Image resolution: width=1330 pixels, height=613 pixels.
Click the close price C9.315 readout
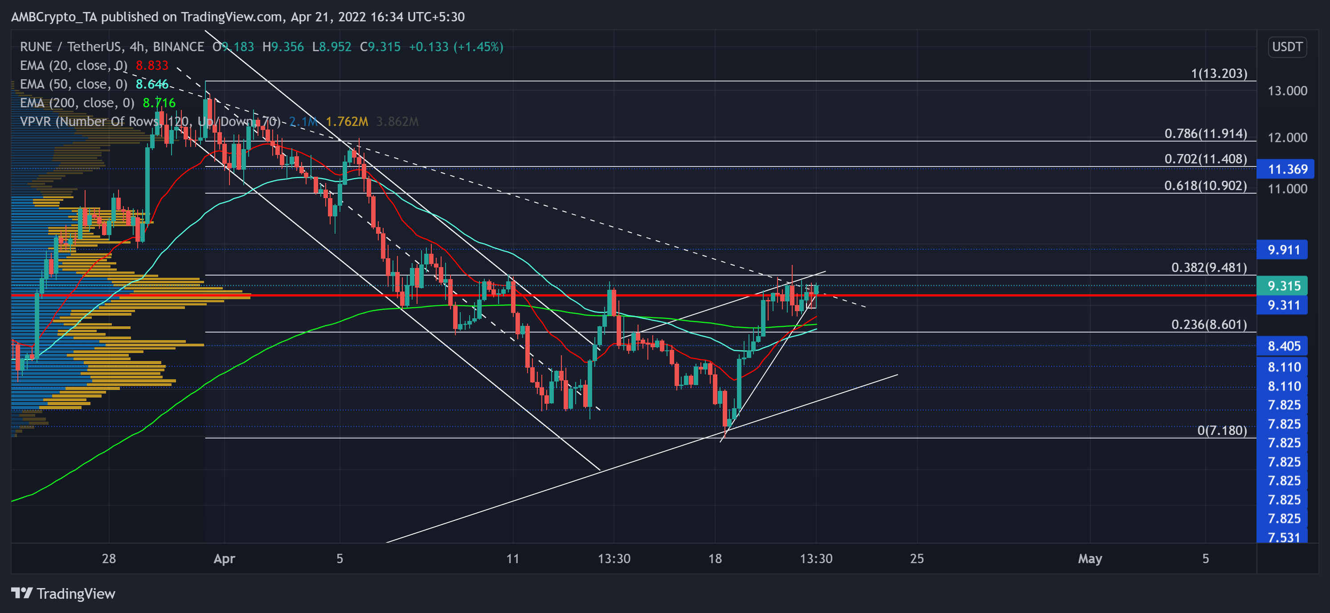point(380,47)
